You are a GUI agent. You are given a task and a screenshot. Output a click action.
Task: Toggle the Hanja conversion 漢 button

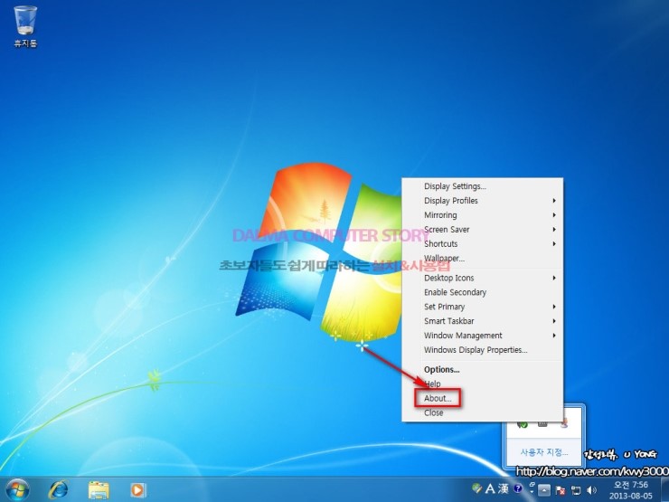coord(503,488)
